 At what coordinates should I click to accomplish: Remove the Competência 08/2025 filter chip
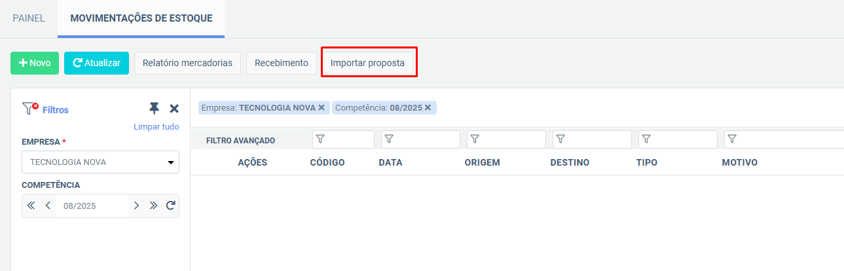(x=428, y=107)
